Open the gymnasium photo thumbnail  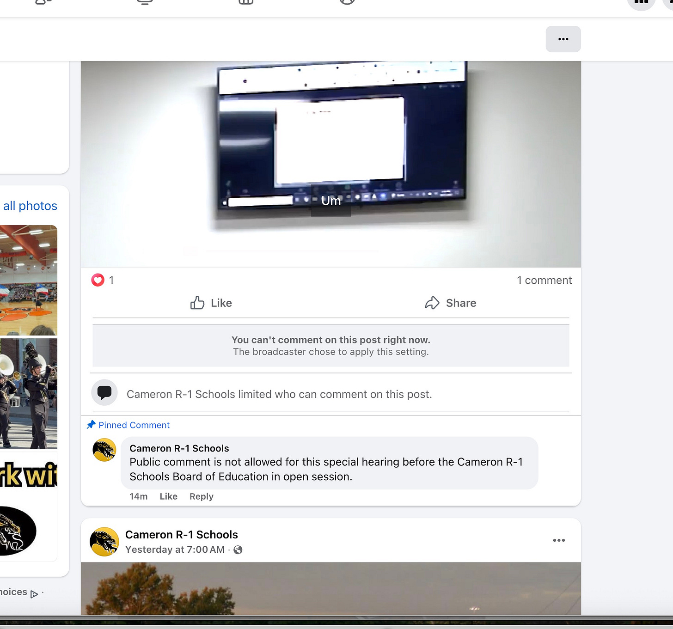(29, 280)
